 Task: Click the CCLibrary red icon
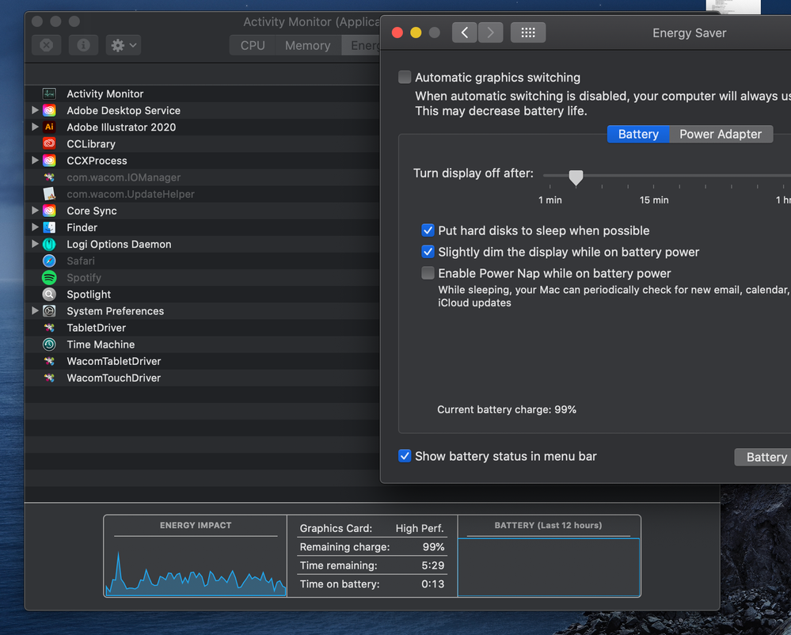coord(49,144)
